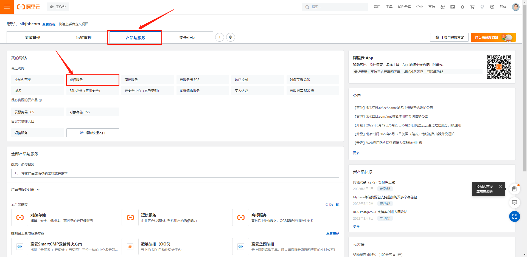Open 工具与解决方案 button

tap(449, 37)
